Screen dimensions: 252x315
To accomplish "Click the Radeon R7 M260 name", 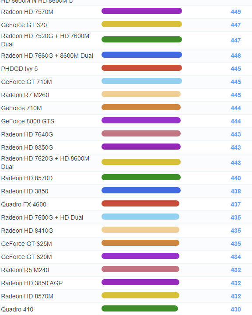I will 25,95.
